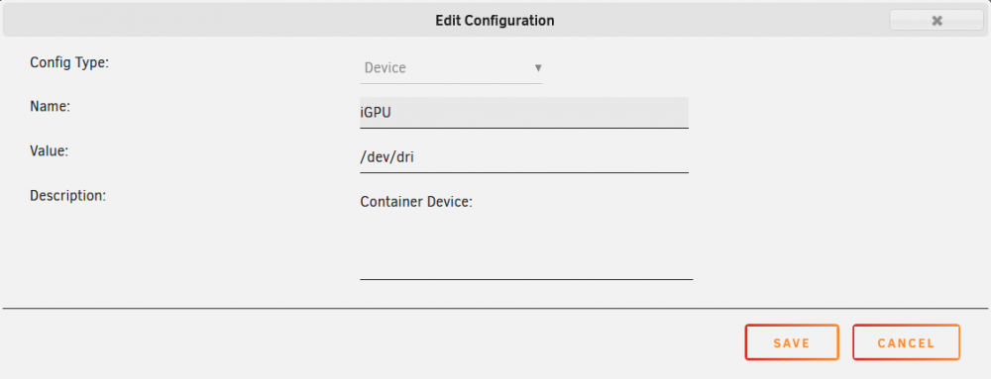Click the Description label
Screen dimensions: 991x379
tap(67, 196)
